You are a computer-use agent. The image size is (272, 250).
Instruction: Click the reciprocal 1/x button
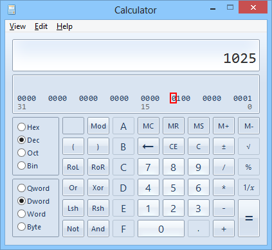pos(249,188)
